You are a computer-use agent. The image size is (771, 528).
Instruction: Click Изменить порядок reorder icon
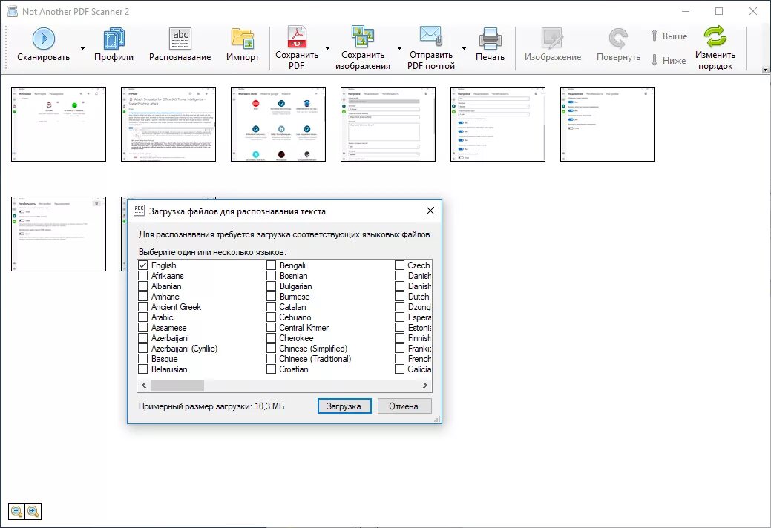pyautogui.click(x=715, y=37)
